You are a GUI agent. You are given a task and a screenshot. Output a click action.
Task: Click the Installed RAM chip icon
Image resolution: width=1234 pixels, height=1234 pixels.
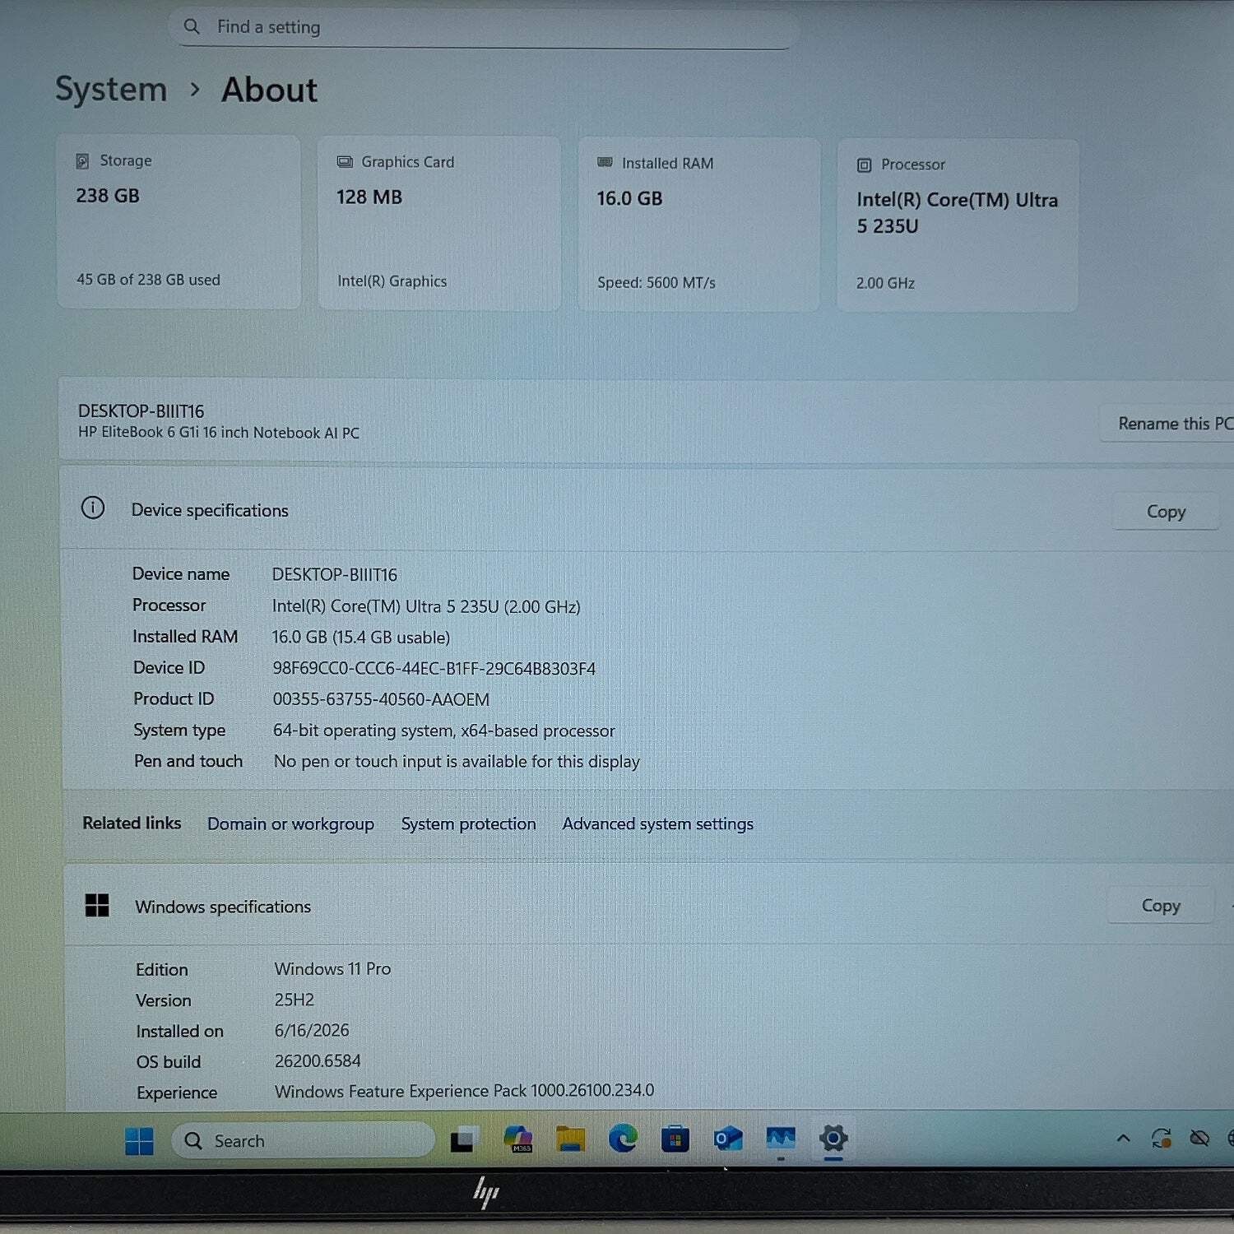(605, 163)
